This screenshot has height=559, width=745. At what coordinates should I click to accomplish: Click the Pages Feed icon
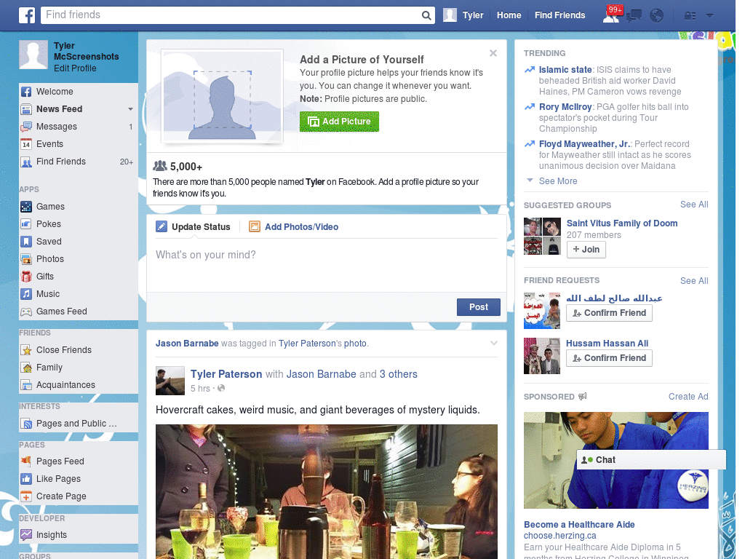coord(26,461)
